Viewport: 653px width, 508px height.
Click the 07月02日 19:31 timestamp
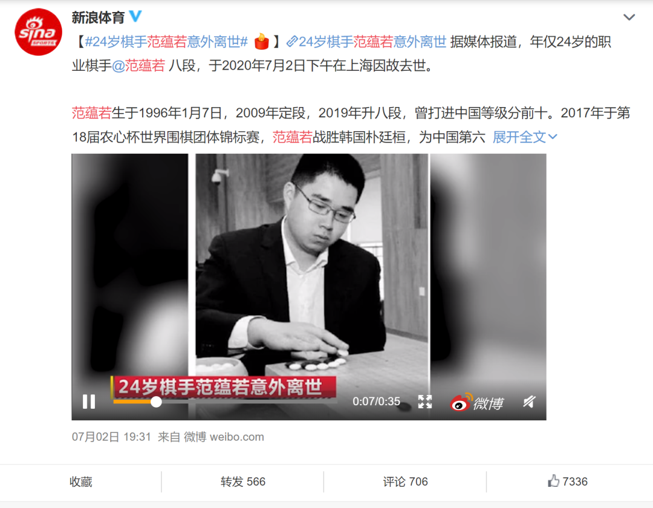(x=111, y=437)
